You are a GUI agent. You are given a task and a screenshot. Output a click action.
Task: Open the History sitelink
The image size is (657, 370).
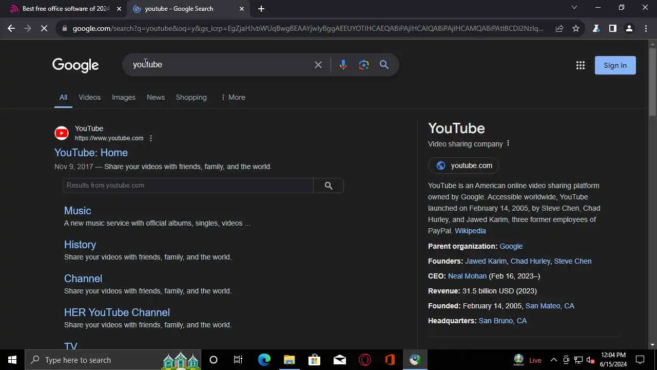[80, 245]
